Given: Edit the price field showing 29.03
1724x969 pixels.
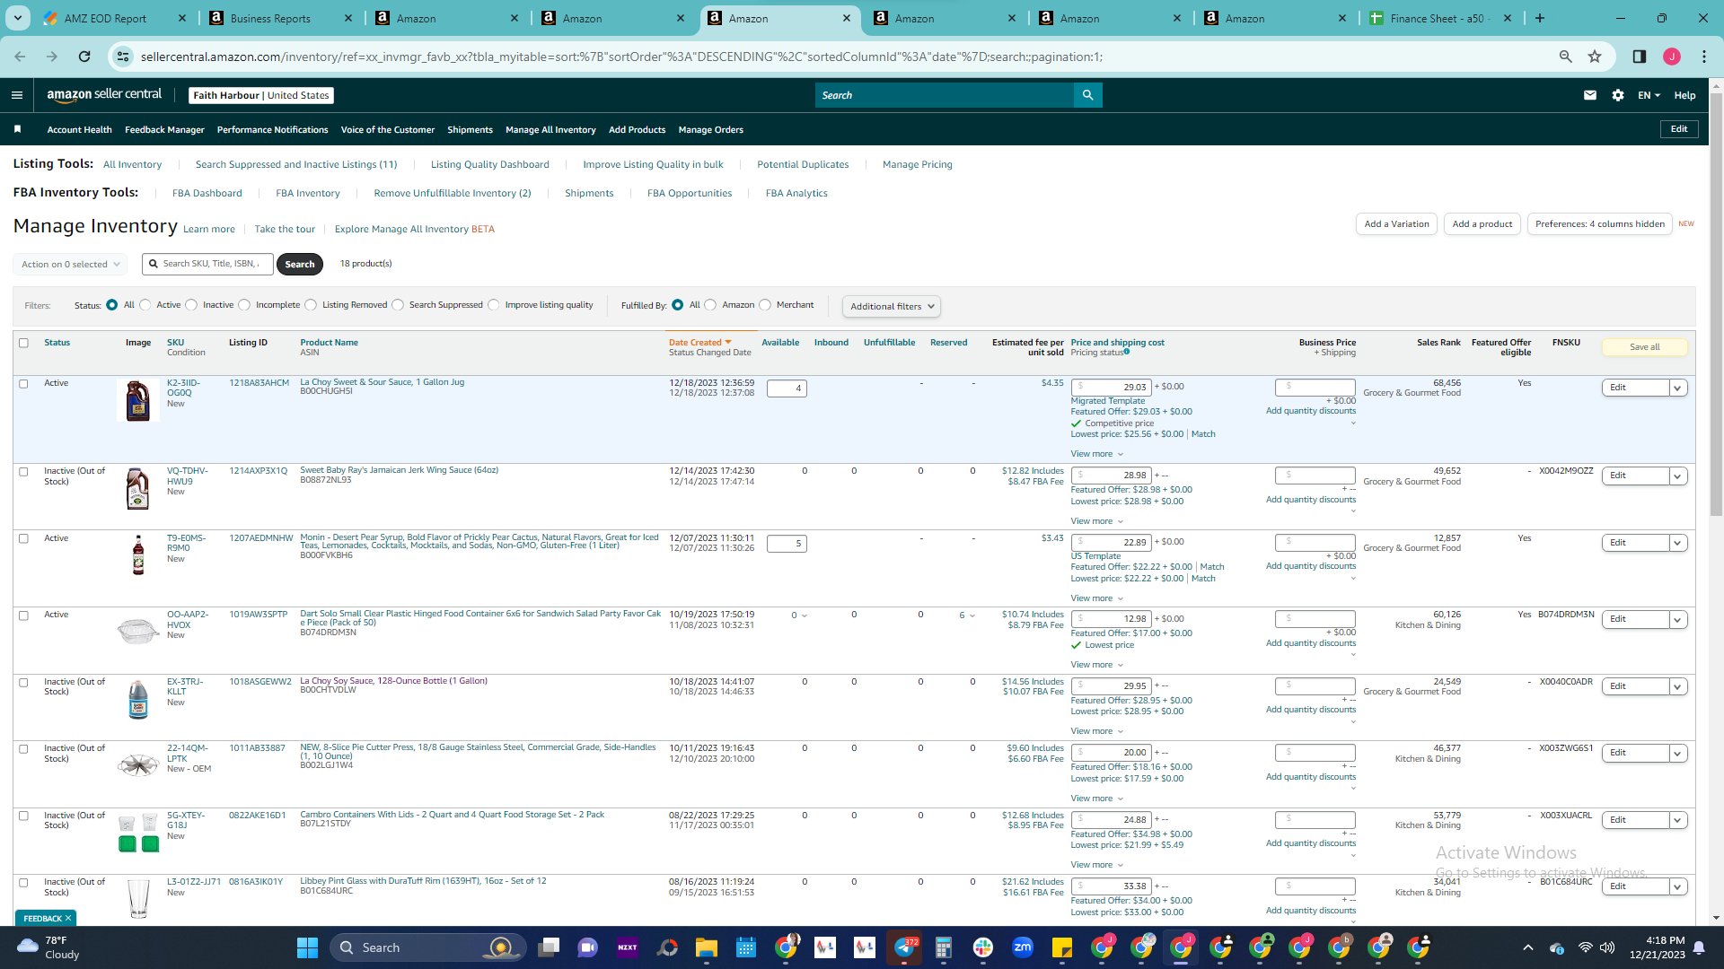Looking at the screenshot, I should (1111, 388).
